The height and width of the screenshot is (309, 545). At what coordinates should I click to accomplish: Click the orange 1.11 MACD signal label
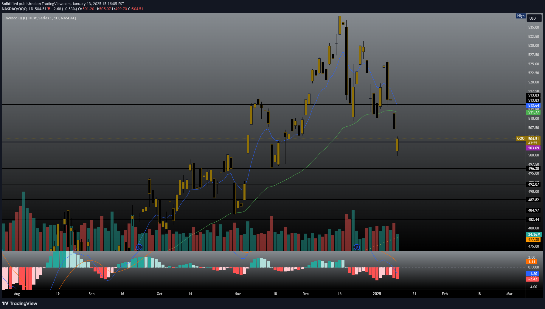[x=532, y=262]
